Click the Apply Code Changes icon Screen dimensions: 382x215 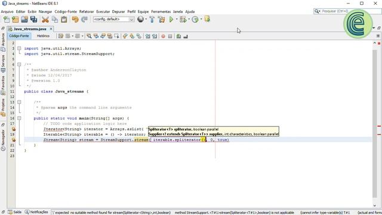pyautogui.click(x=207, y=19)
